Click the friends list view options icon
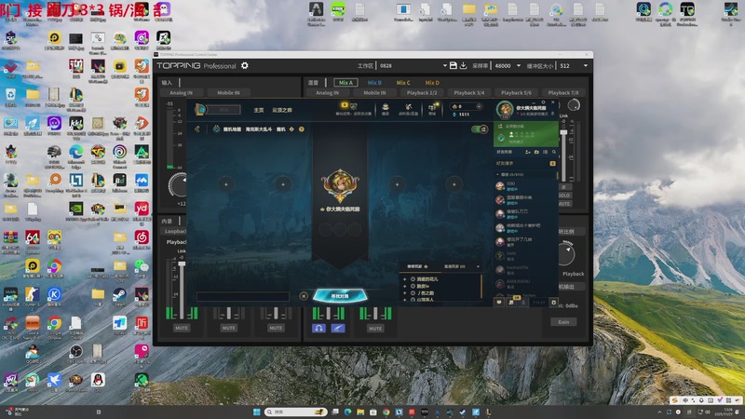 pyautogui.click(x=545, y=152)
